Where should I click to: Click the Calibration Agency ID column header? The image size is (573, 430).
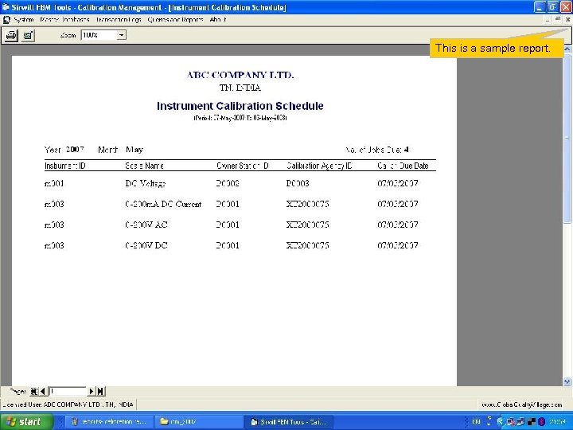pyautogui.click(x=319, y=166)
